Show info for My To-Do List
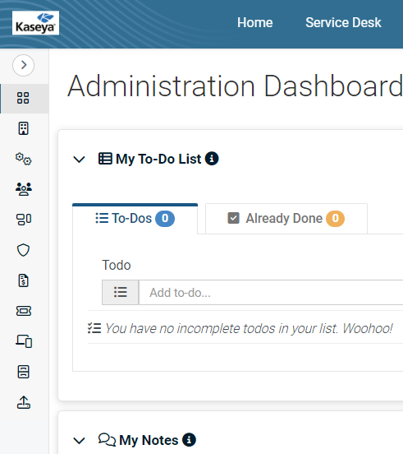Image resolution: width=403 pixels, height=454 pixels. point(212,159)
